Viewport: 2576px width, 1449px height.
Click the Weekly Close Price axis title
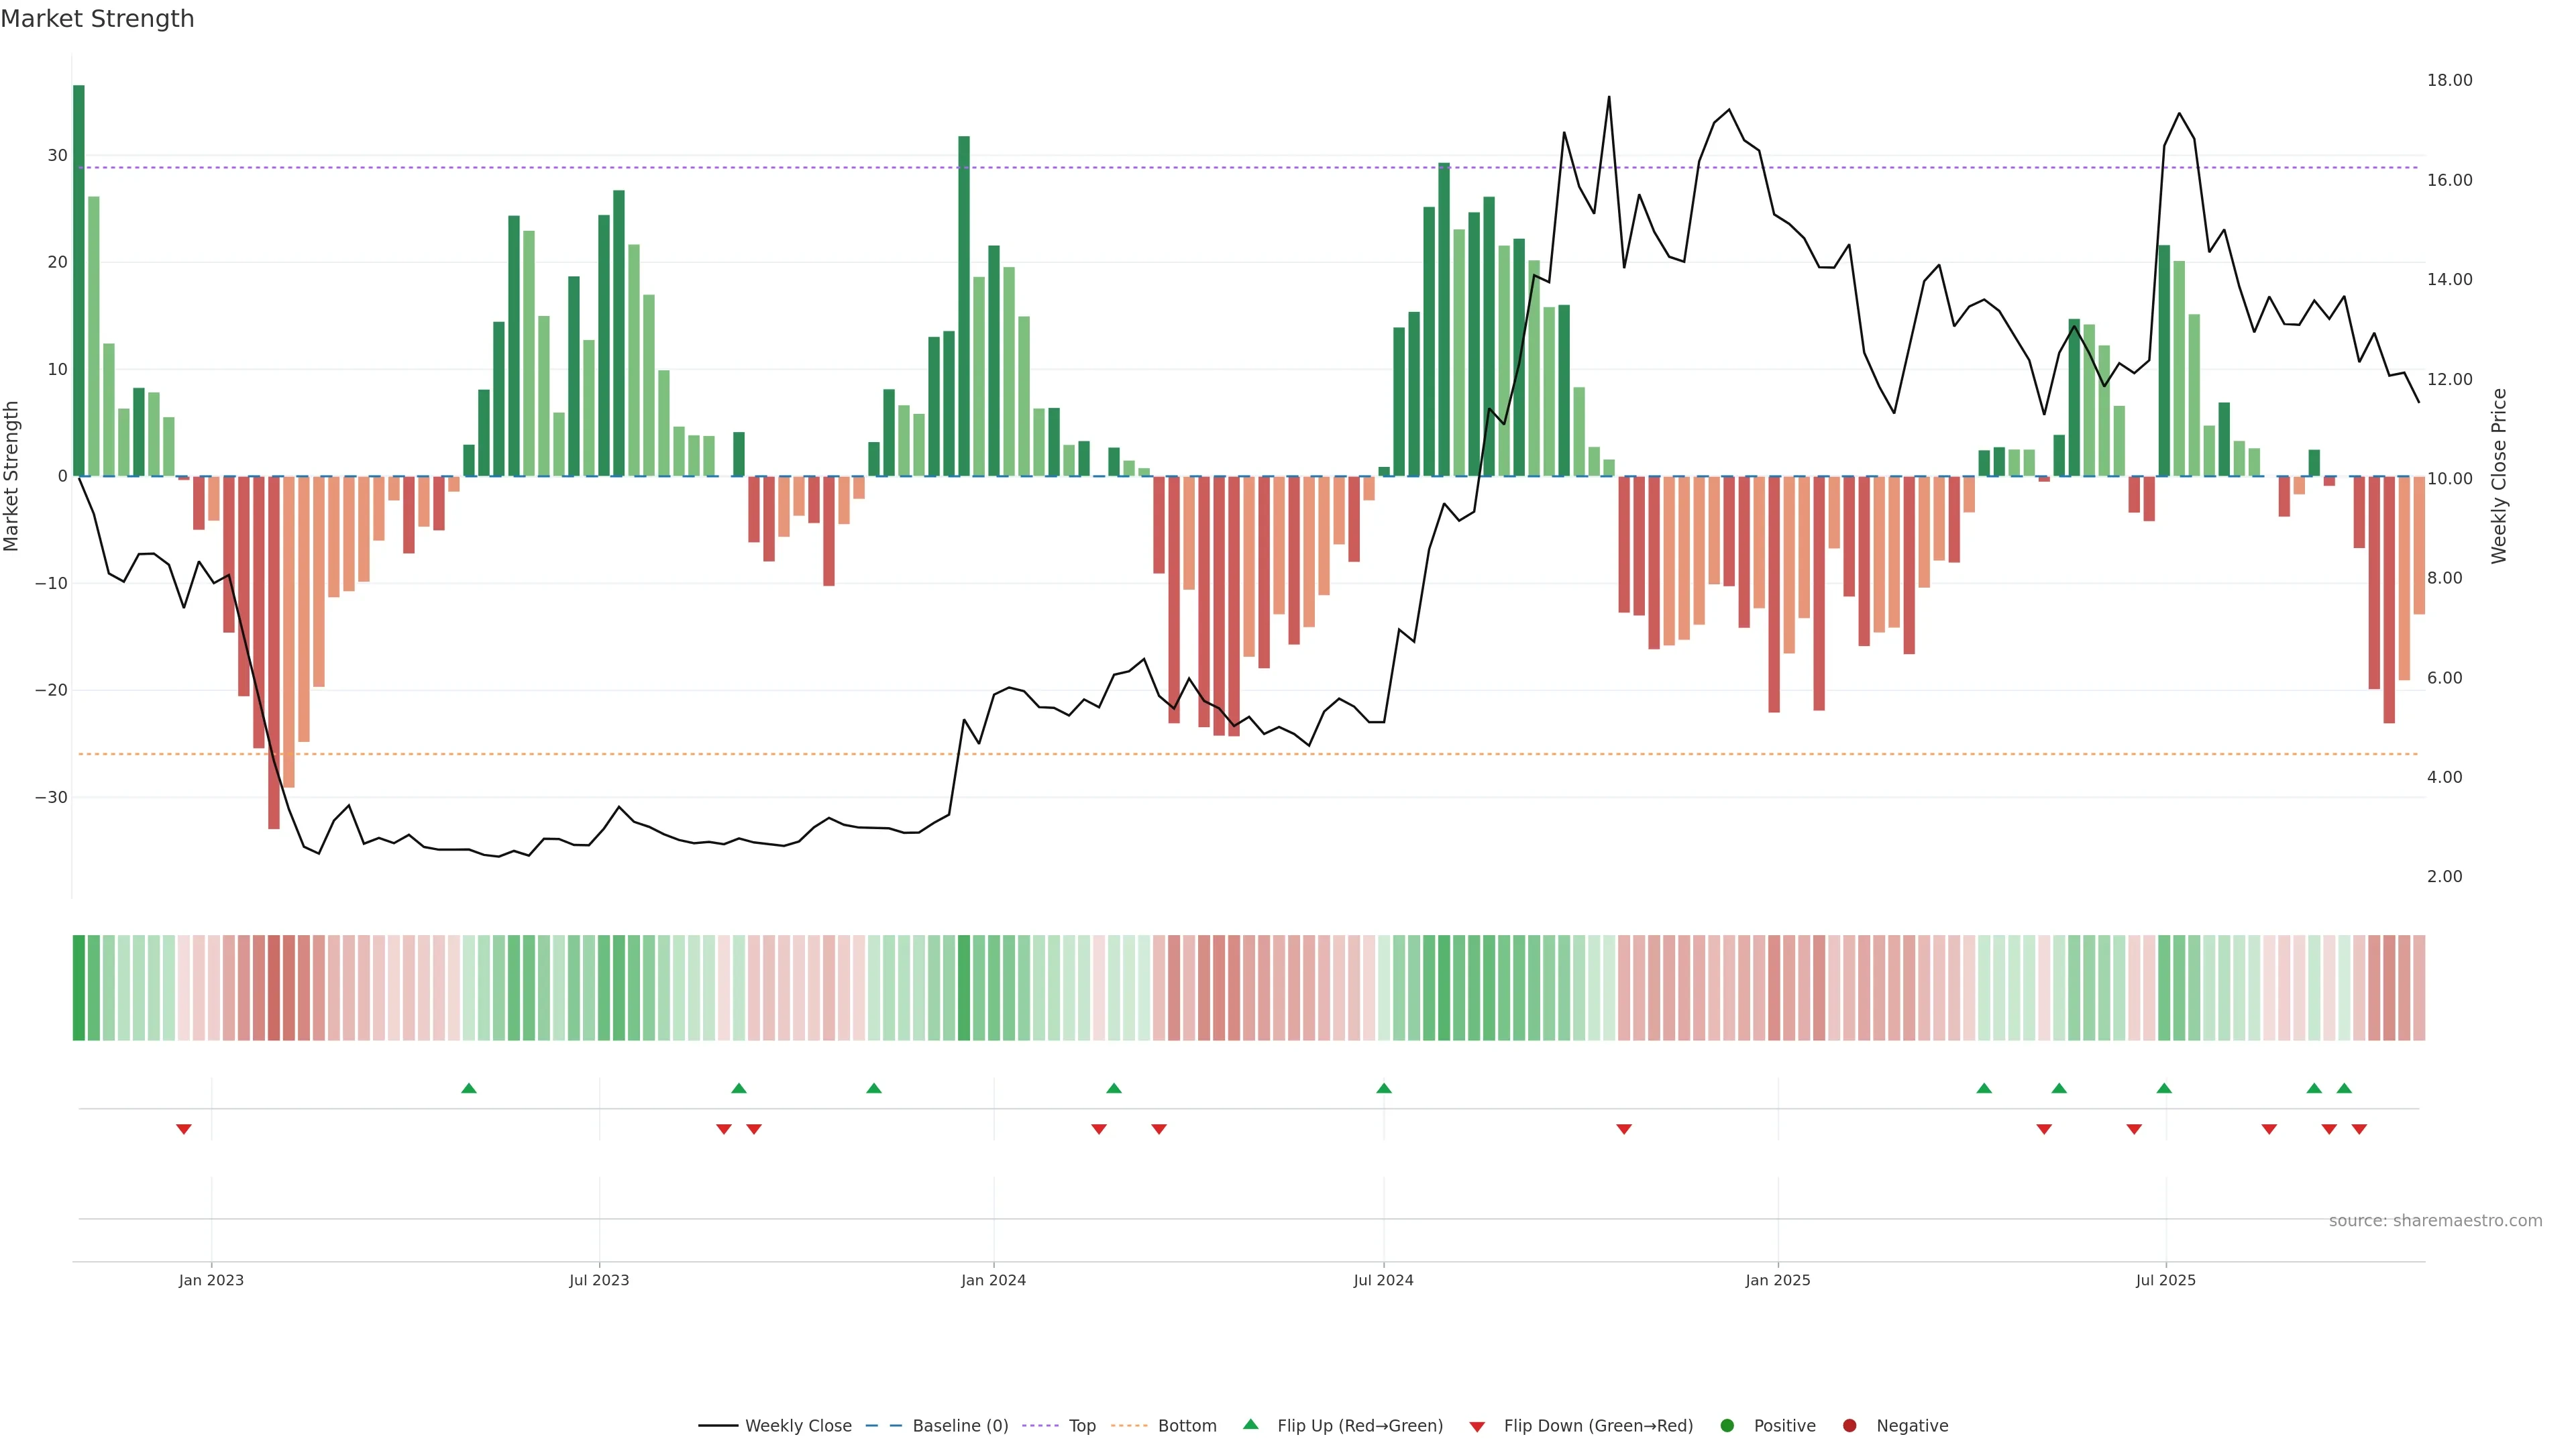pos(2499,476)
